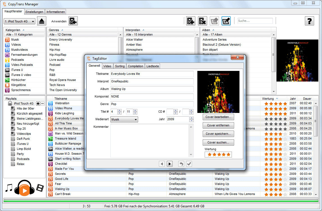Viewport: 322px width, 211px height.
Task: Click the Anwenden apply-changes icon
Action: pyautogui.click(x=73, y=21)
